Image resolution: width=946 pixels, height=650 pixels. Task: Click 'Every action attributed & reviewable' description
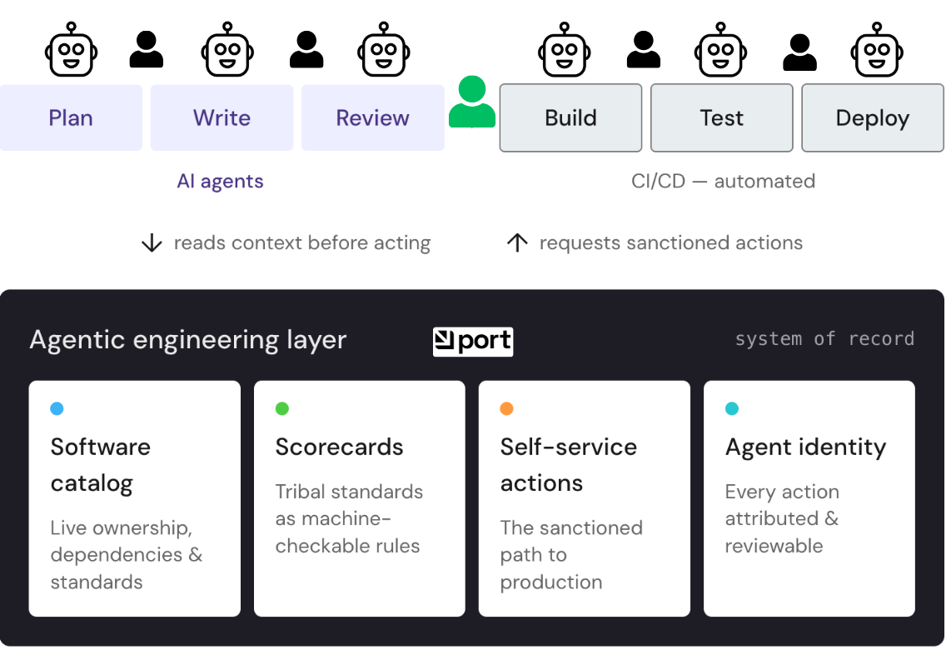(782, 518)
